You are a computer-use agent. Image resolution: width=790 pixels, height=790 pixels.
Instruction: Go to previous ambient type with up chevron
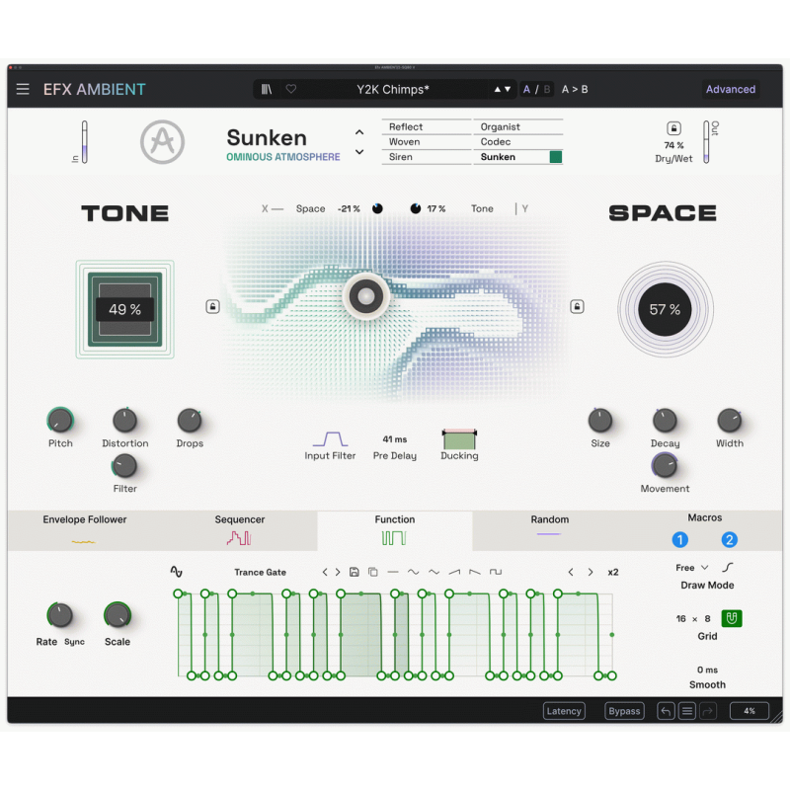(x=359, y=132)
